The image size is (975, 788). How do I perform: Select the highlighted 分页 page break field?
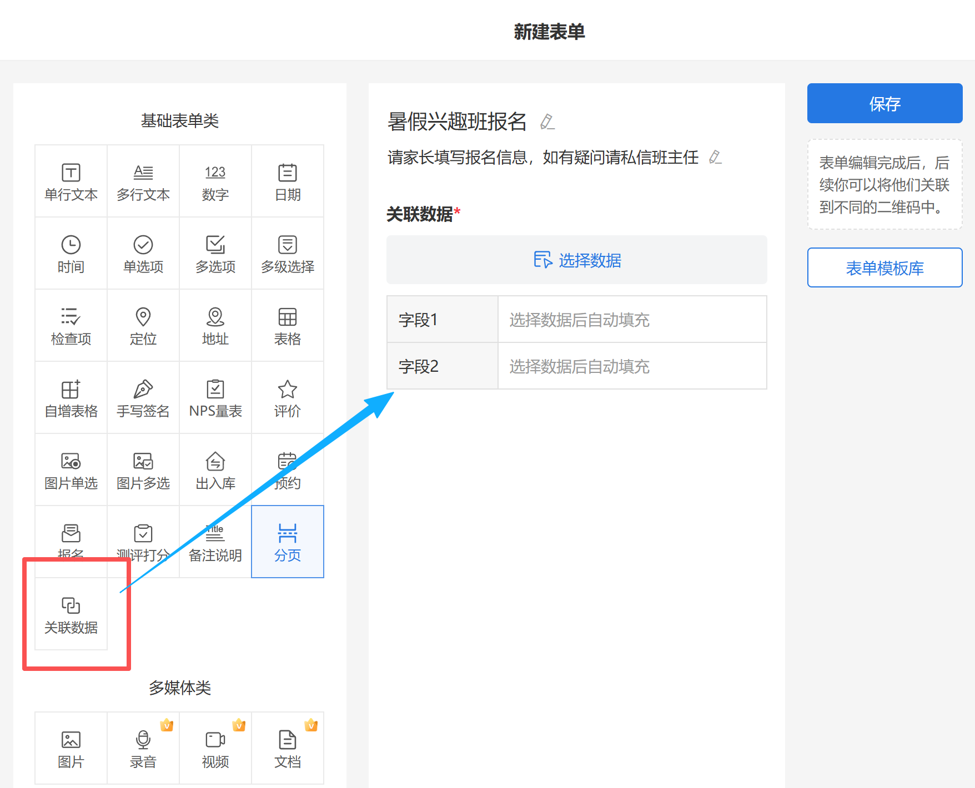pos(288,542)
